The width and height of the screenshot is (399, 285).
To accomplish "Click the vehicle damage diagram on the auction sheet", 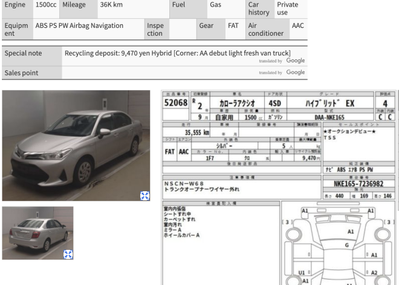I will coord(339,244).
